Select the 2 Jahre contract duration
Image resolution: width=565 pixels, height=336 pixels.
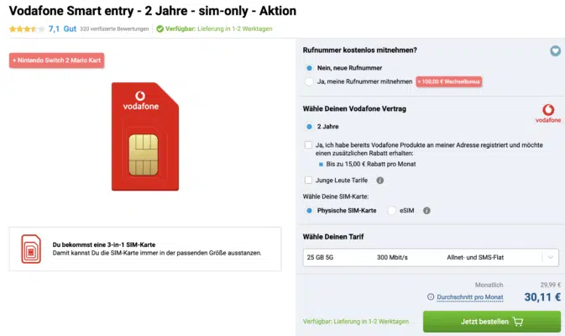(310, 126)
